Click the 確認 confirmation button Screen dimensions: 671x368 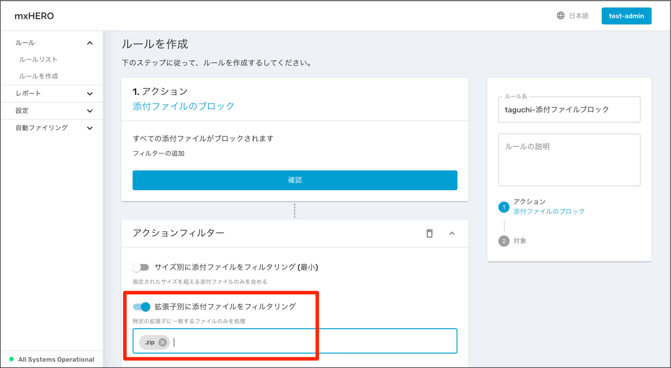pyautogui.click(x=294, y=180)
